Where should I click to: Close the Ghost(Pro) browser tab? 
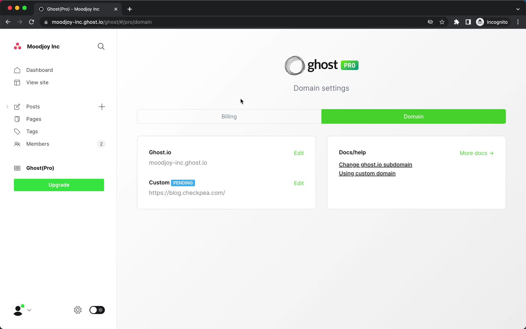pos(116,9)
